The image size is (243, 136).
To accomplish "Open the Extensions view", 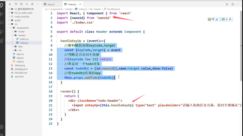I will point(2,41).
